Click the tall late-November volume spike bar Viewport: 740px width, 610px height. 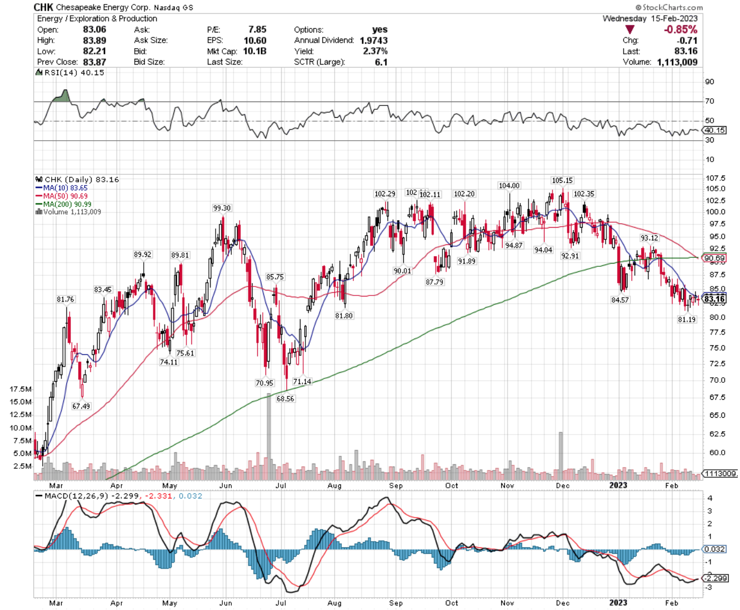560,456
